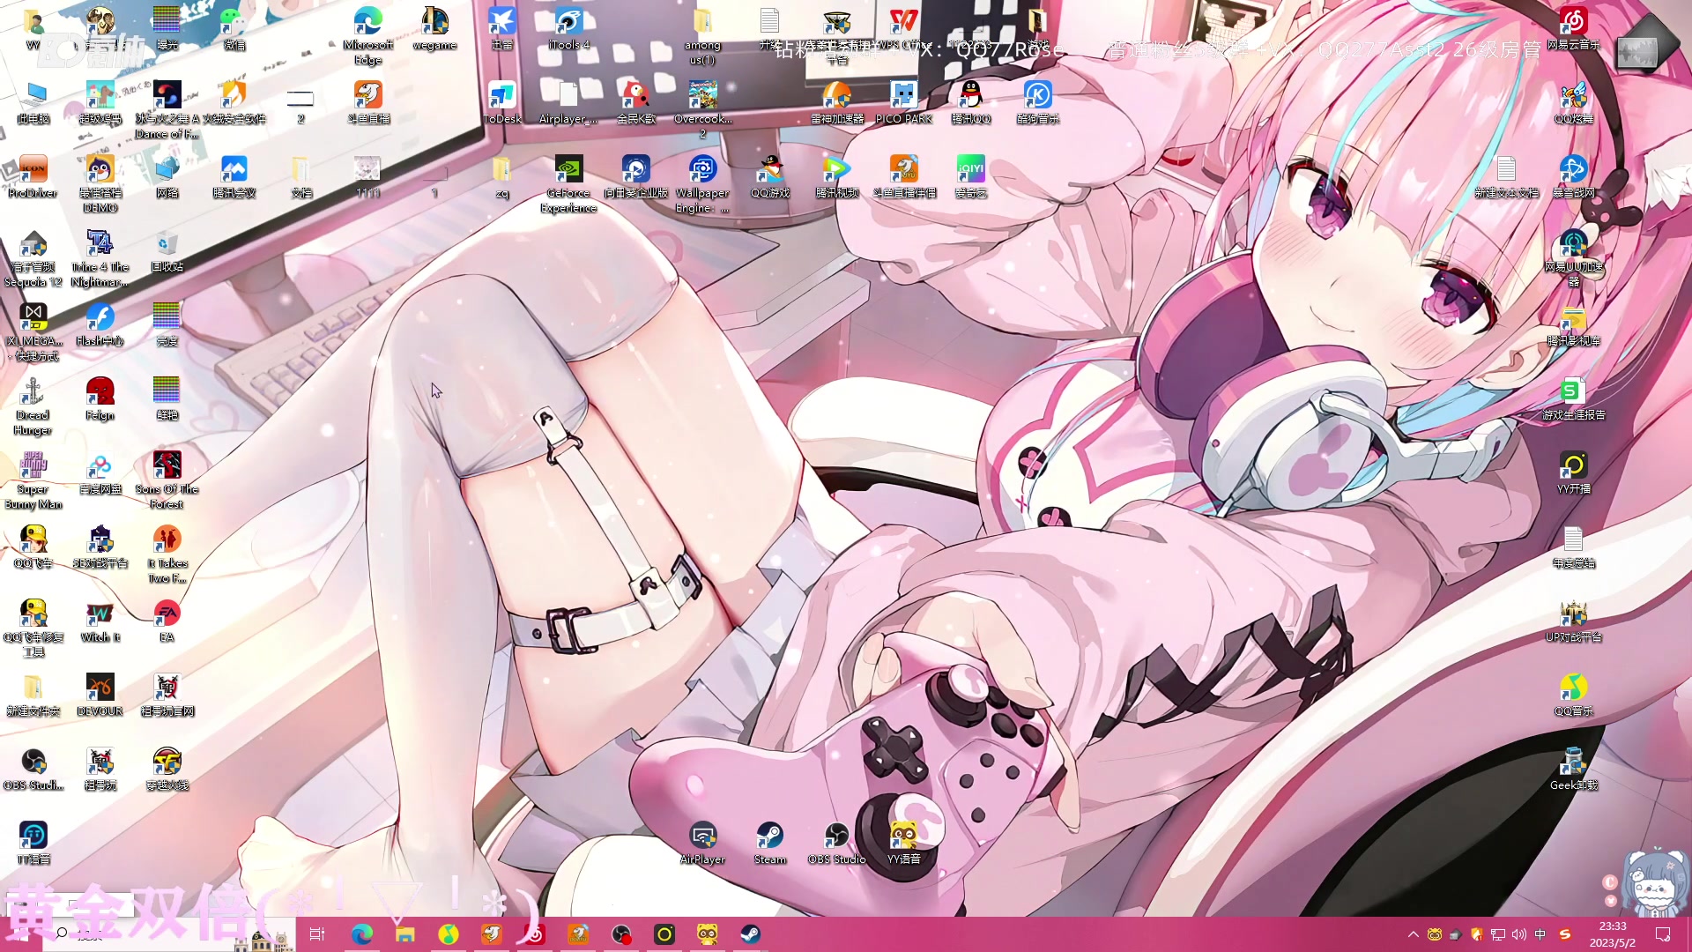Open the 腾讯会议 meeting shortcut
This screenshot has width=1692, height=952.
click(234, 176)
